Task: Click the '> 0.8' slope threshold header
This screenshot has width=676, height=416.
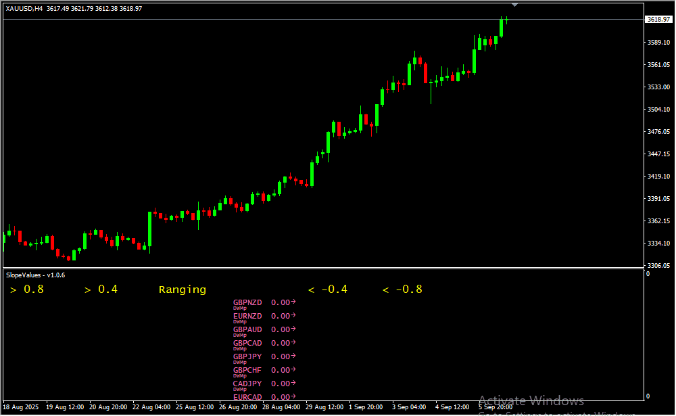Action: [x=27, y=290]
